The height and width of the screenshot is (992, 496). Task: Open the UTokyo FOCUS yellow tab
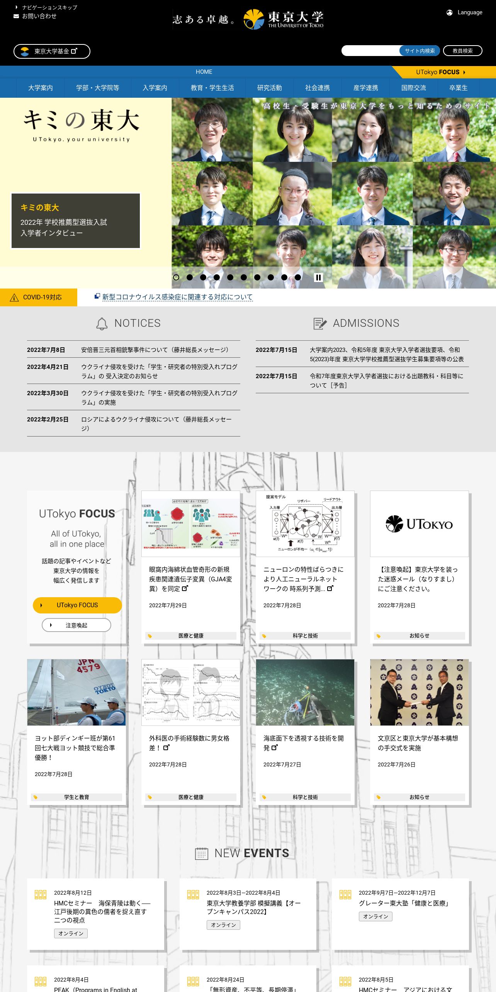[x=444, y=72]
